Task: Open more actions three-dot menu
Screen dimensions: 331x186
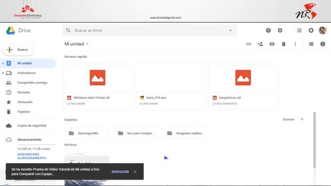Action: coord(295,44)
